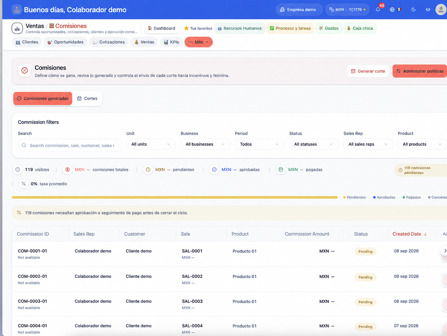The image size is (447, 336).
Task: Switch to Comisiones generadas tab
Action: 43,98
